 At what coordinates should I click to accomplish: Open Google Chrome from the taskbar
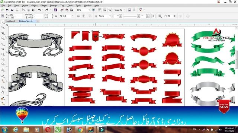pyautogui.click(x=80, y=130)
